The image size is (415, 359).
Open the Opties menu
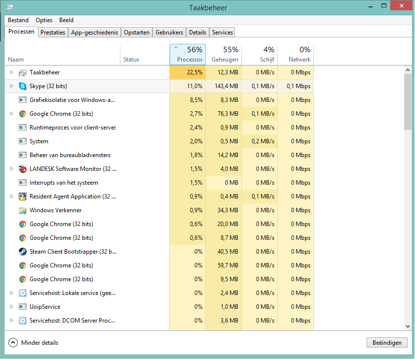44,20
